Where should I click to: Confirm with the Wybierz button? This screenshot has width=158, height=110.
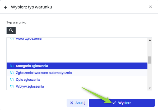pyautogui.click(x=122, y=103)
